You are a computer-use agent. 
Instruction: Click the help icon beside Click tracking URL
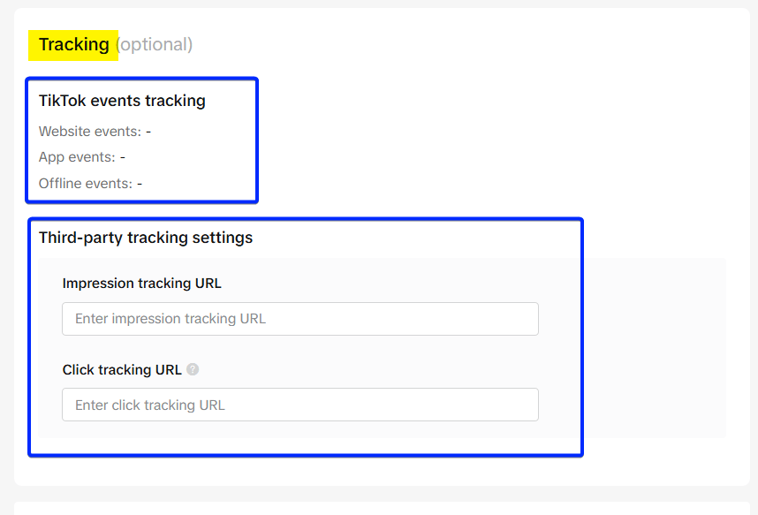click(193, 370)
